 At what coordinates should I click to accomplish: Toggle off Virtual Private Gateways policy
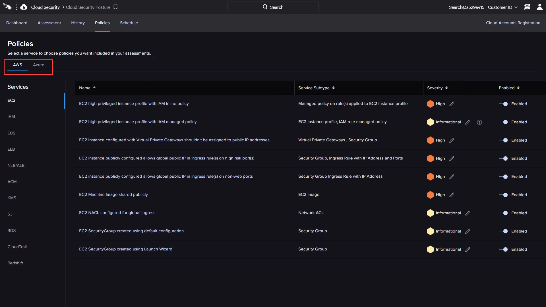click(x=503, y=140)
